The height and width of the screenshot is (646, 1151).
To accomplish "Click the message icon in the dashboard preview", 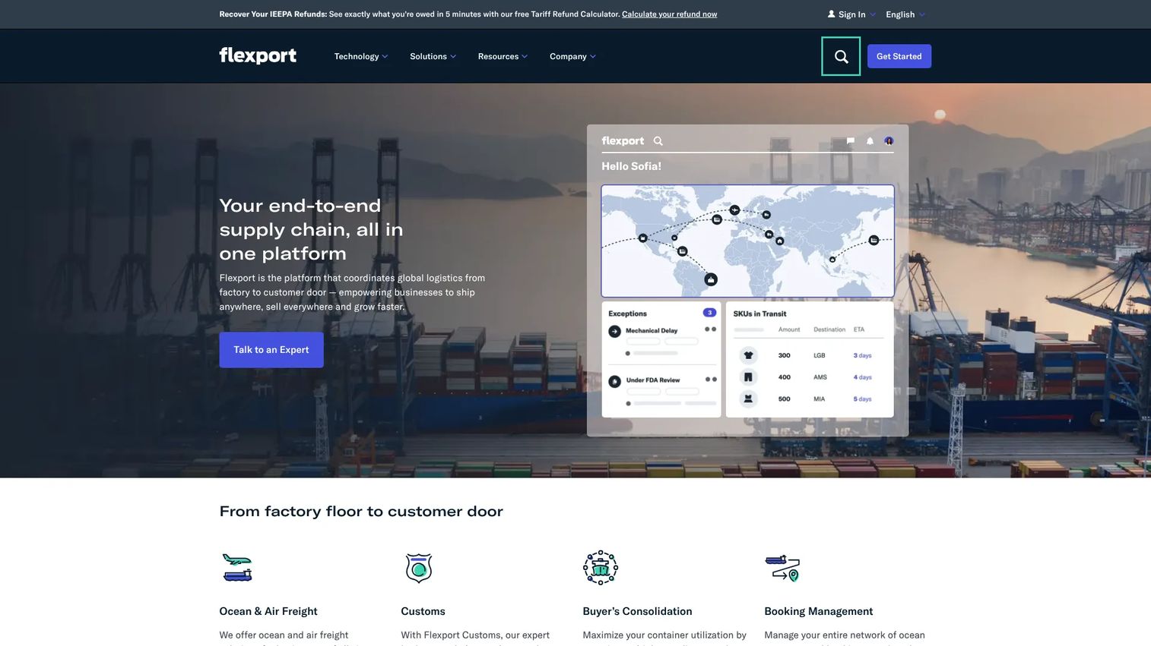I will 850,141.
